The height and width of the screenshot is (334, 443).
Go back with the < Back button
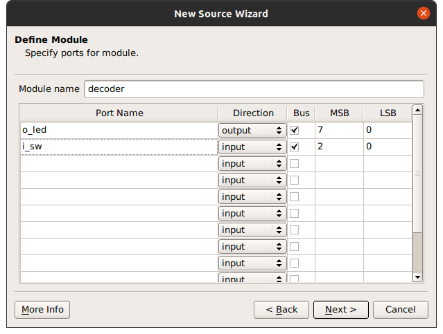click(281, 310)
